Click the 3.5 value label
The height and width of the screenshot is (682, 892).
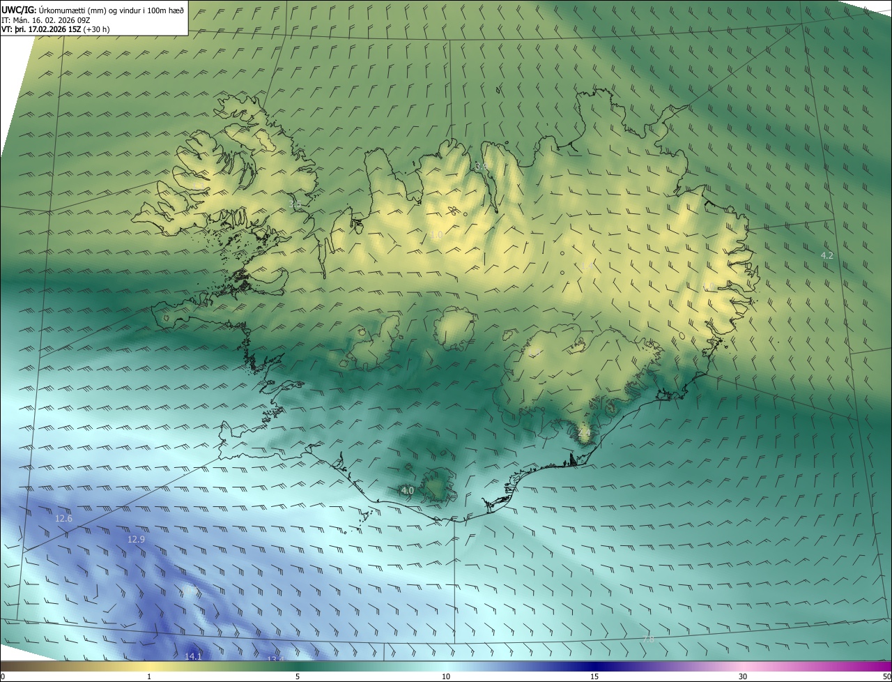tap(295, 204)
